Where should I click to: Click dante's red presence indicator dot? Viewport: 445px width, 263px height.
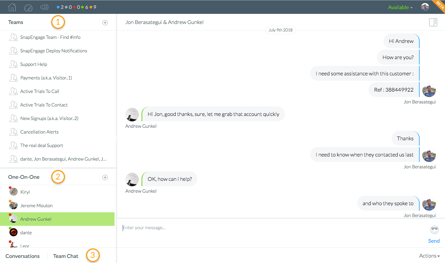point(10,229)
